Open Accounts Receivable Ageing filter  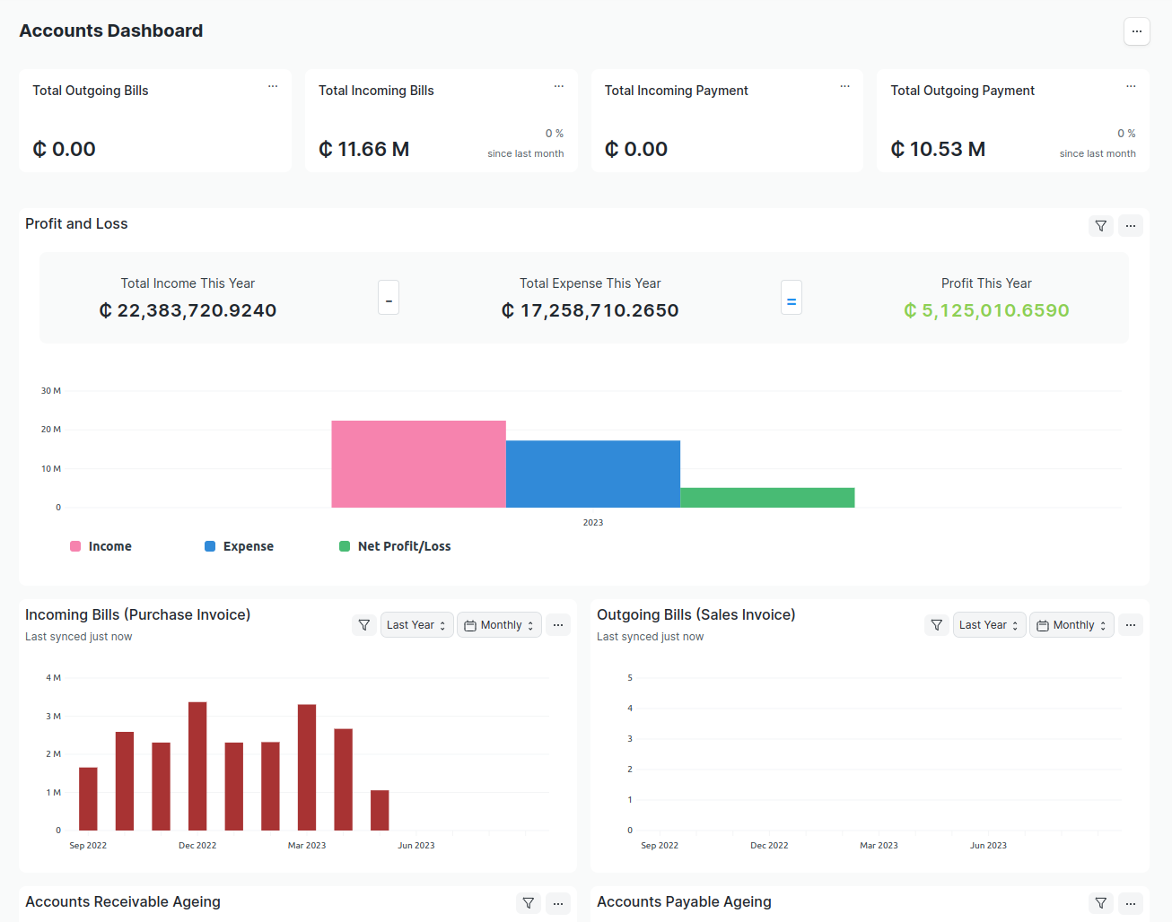click(x=529, y=903)
